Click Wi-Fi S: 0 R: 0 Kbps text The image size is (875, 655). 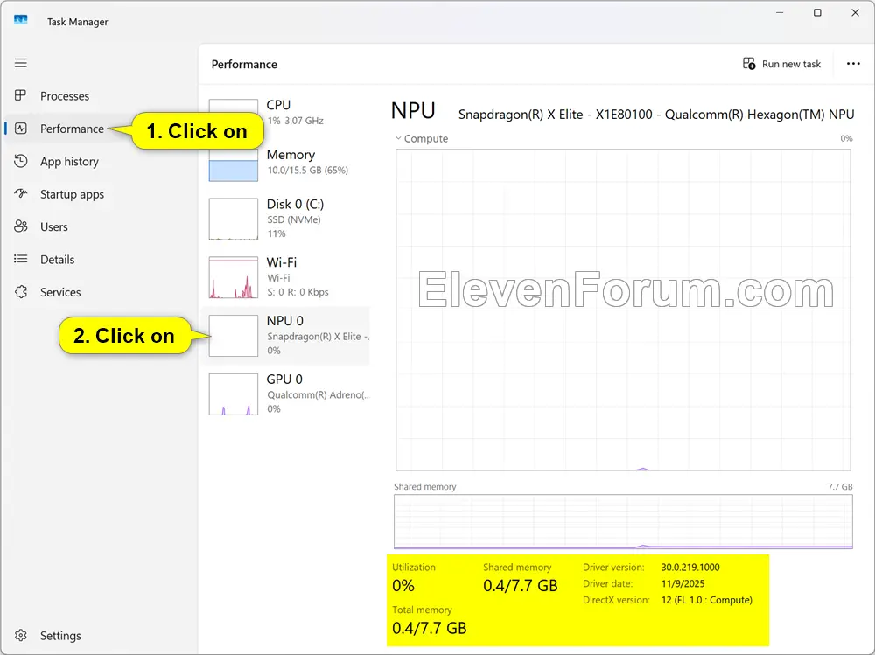pyautogui.click(x=298, y=292)
